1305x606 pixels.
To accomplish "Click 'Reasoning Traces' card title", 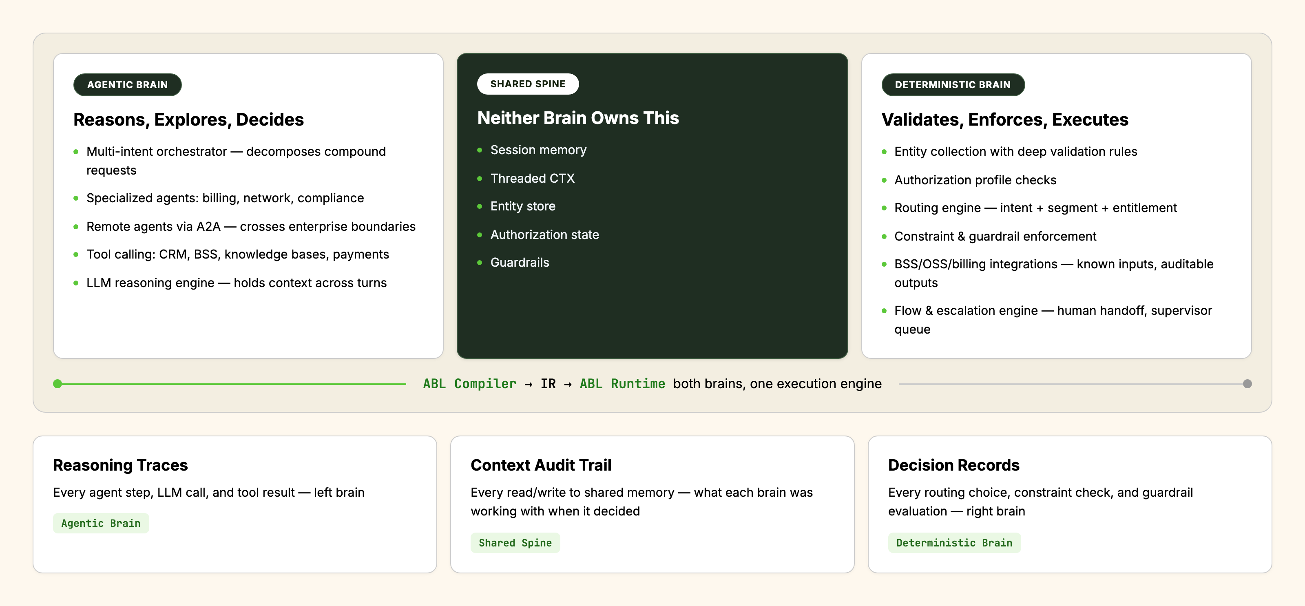I will pos(121,465).
